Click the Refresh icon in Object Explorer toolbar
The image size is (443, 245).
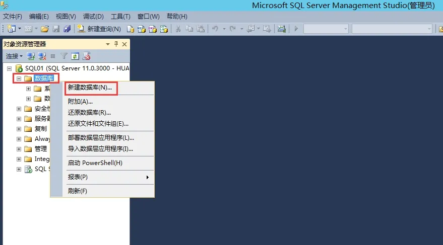[x=75, y=56]
